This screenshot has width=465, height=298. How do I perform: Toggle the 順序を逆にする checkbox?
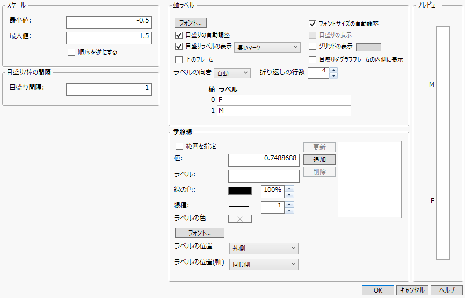(x=71, y=53)
